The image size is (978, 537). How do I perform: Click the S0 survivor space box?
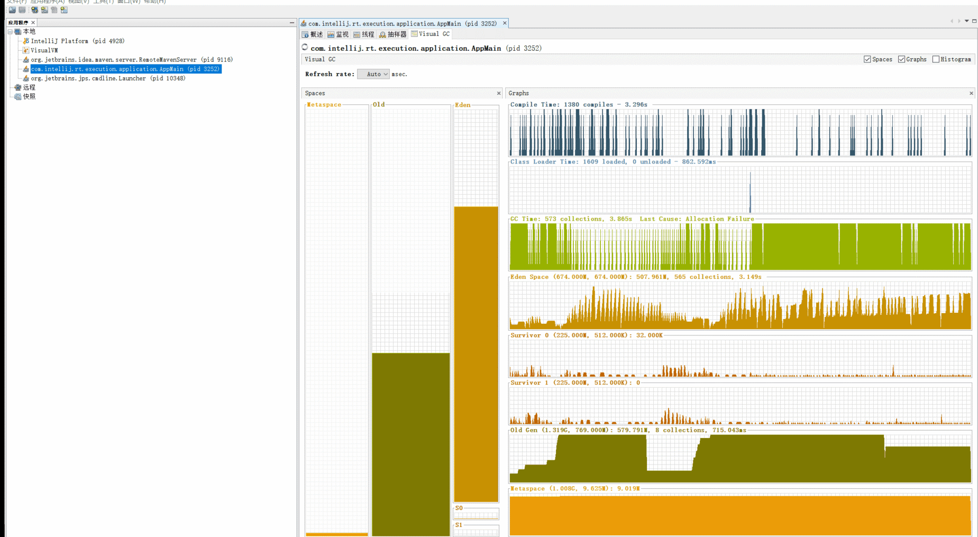pyautogui.click(x=476, y=514)
